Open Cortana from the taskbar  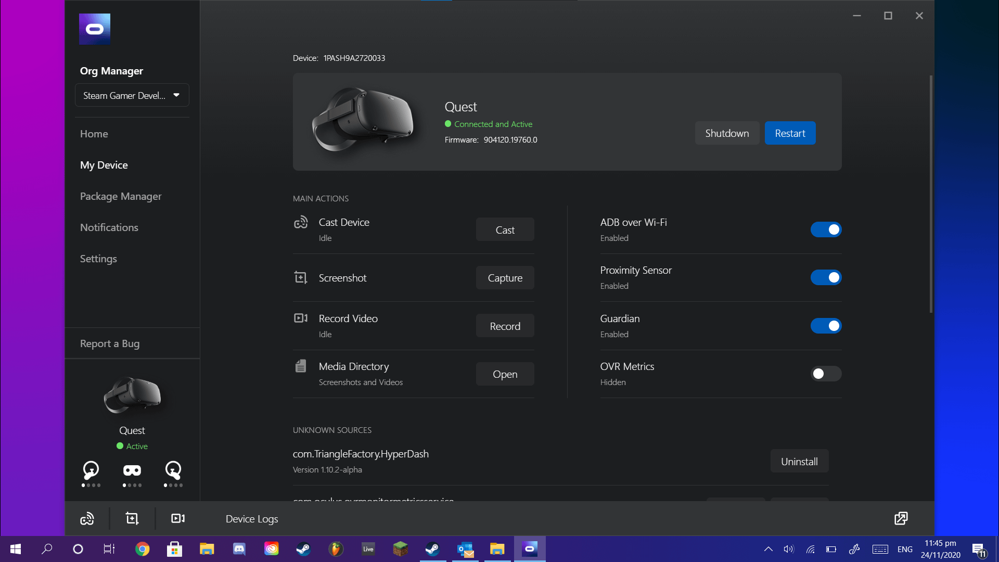click(78, 549)
